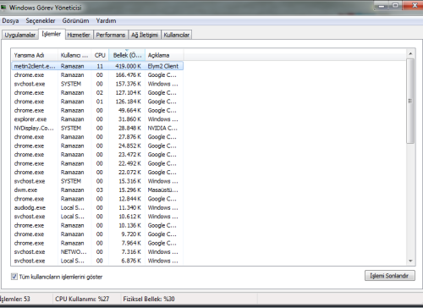Open the Dosya menu
The width and height of the screenshot is (423, 308).
[10, 21]
